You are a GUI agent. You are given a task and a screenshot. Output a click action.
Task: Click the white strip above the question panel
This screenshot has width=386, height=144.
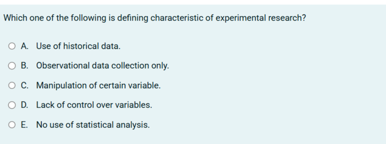pyautogui.click(x=193, y=2)
